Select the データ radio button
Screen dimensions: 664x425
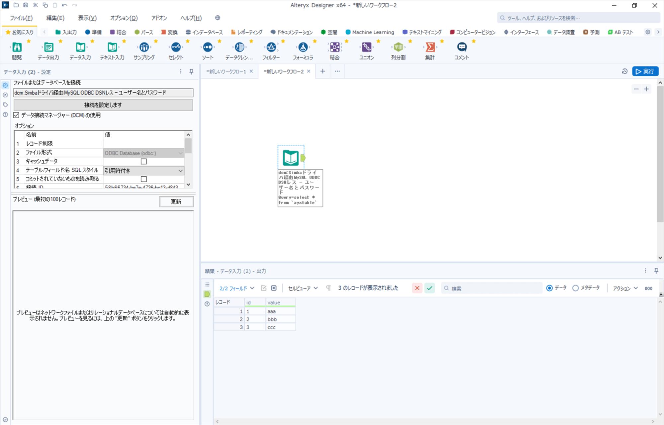point(549,288)
